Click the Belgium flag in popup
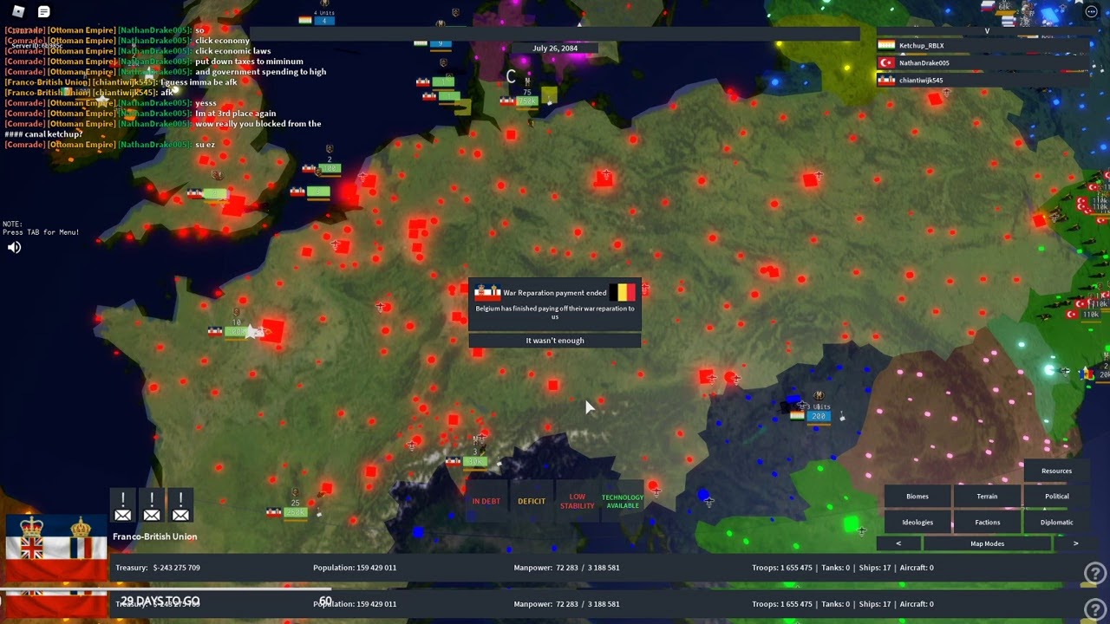 coord(623,292)
